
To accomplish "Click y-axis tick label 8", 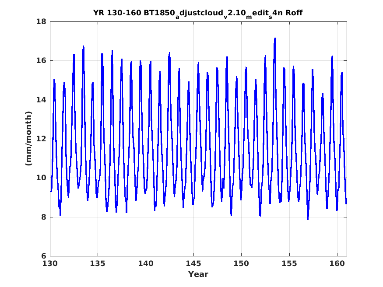I will click(44, 217).
